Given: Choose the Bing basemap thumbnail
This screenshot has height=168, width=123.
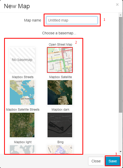Looking at the screenshot, I should 60,150.
